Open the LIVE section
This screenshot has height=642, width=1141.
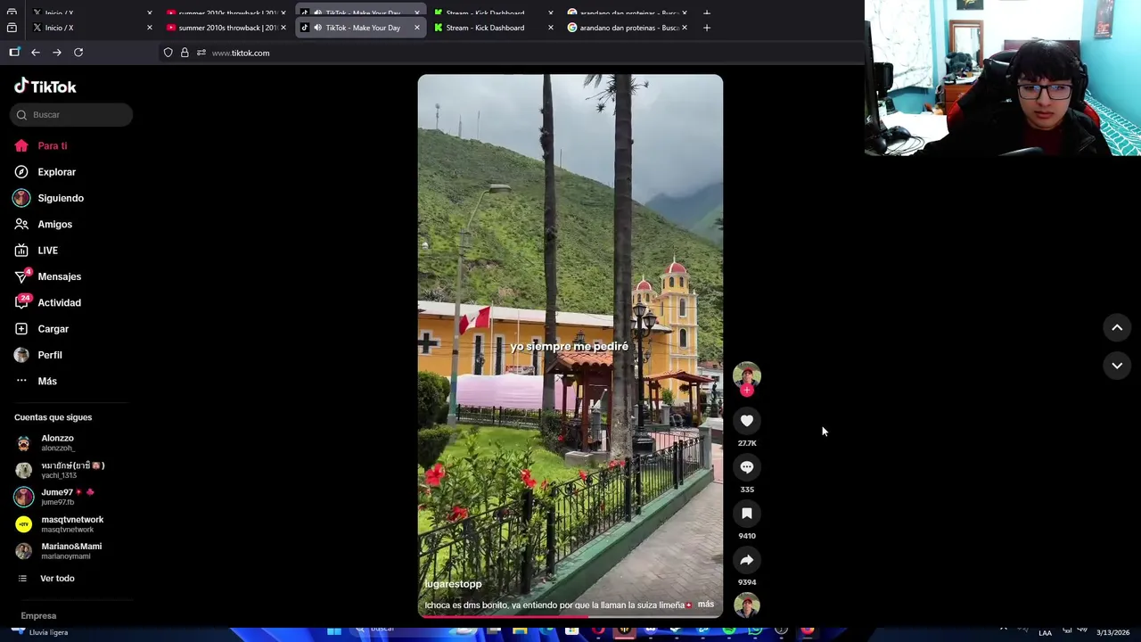pos(37,251)
